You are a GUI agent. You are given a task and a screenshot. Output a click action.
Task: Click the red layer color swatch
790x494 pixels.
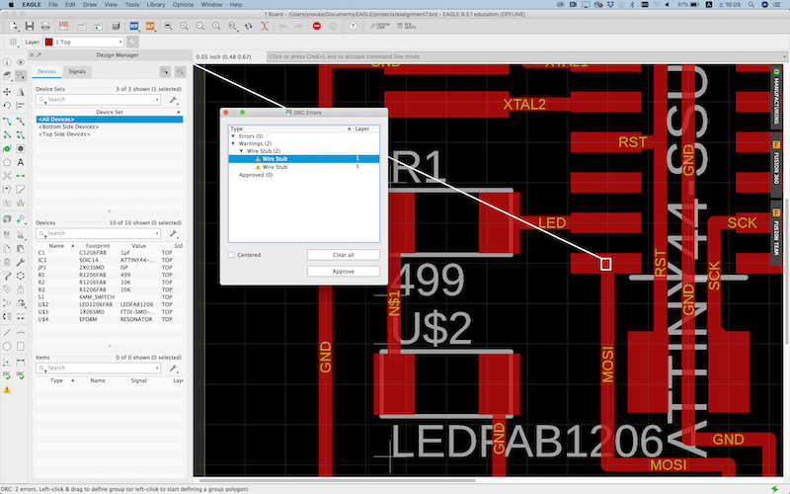[x=48, y=41]
